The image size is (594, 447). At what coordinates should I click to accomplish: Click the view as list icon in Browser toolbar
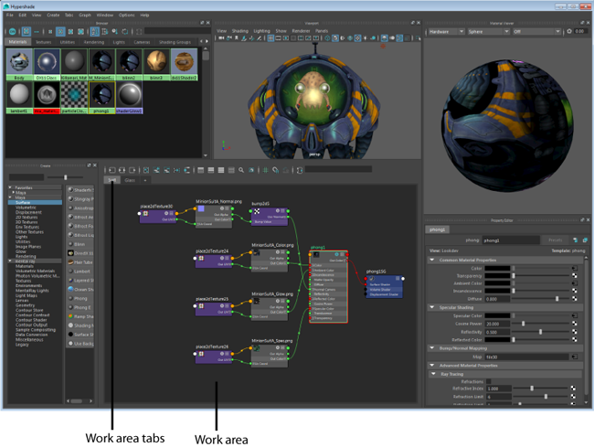coord(37,31)
